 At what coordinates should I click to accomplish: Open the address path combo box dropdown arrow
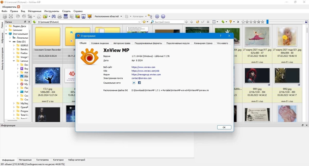pyautogui.click(x=139, y=22)
